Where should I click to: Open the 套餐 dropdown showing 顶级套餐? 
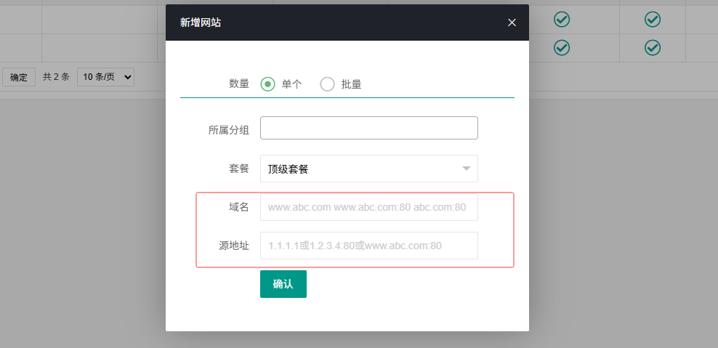[x=369, y=169]
